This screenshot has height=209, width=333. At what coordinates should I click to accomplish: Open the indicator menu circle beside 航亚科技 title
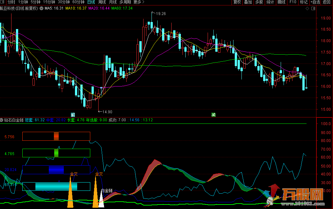tap(41, 8)
